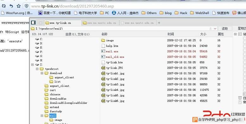Viewport: 246px width, 124px height.
Task: Select drive F: in tree
Action: (39, 52)
